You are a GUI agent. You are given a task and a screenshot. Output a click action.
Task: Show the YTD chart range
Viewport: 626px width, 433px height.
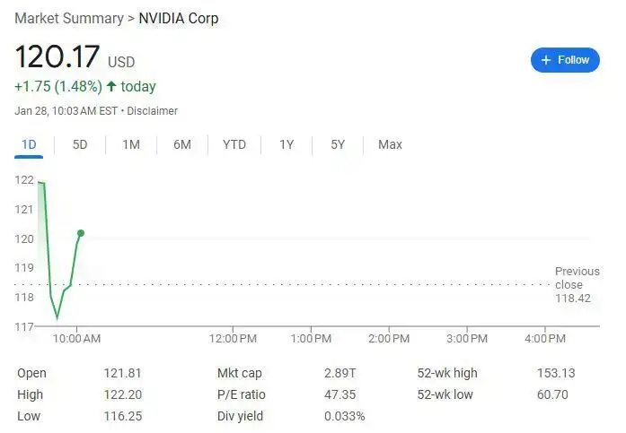point(234,144)
